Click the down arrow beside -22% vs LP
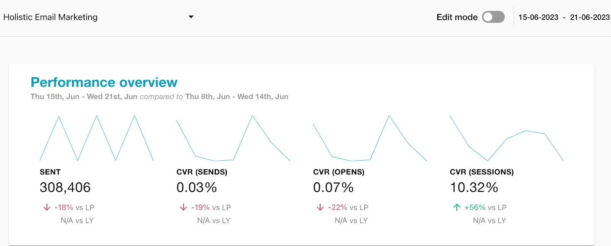The width and height of the screenshot is (611, 246). click(320, 207)
